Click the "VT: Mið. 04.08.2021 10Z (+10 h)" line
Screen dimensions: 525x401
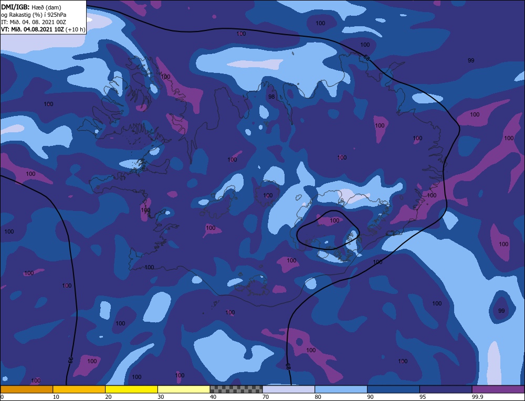coord(43,29)
